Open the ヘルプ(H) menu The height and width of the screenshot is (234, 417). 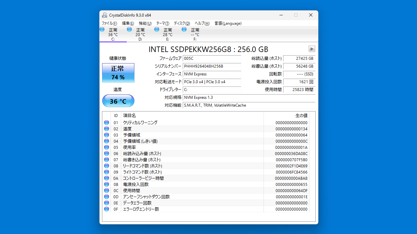point(202,23)
